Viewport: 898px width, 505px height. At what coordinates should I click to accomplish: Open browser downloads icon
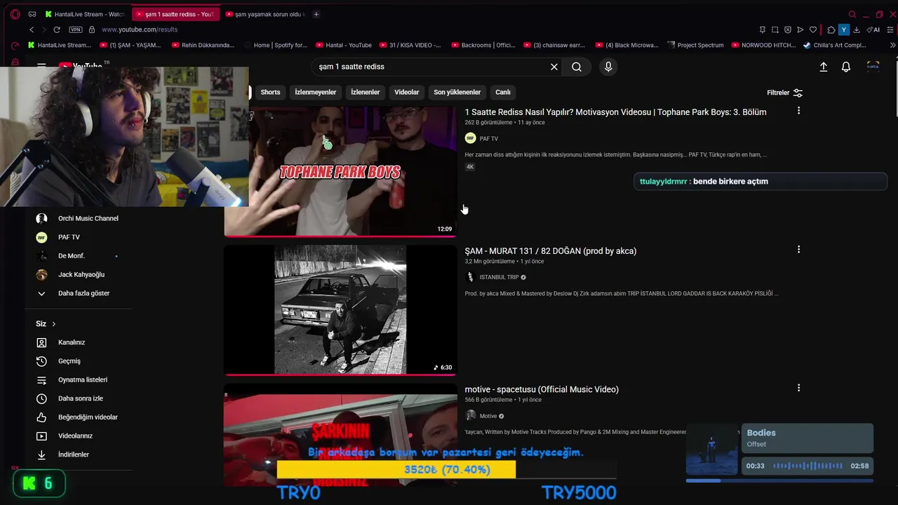857,29
